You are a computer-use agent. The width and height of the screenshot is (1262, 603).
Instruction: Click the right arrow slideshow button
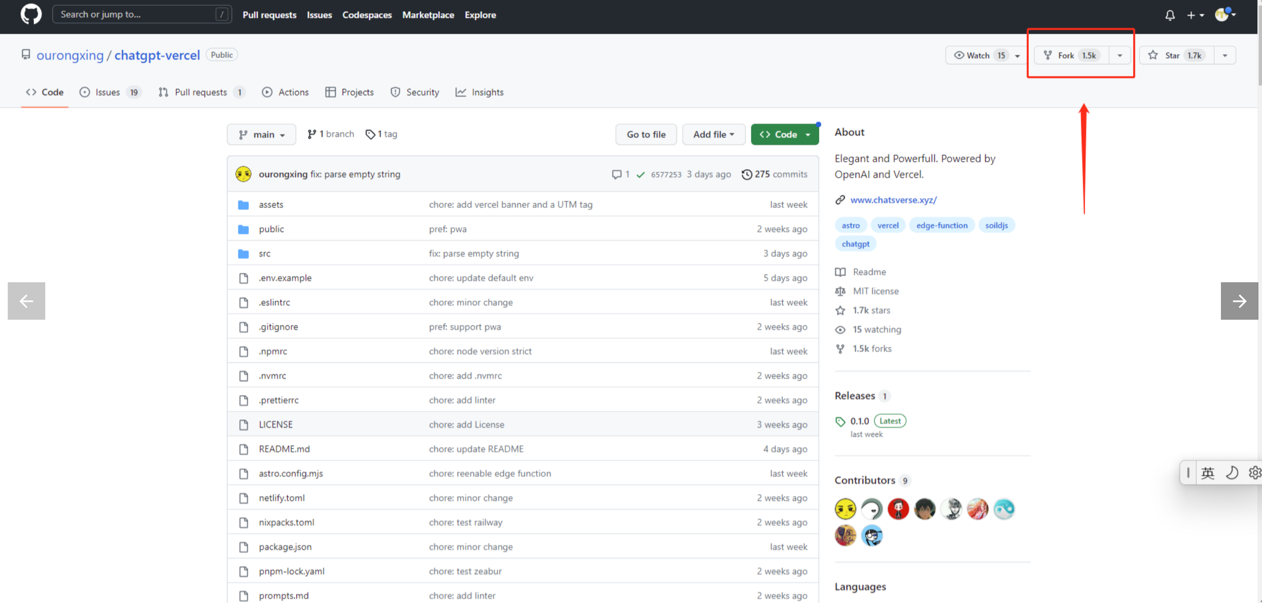[1239, 301]
